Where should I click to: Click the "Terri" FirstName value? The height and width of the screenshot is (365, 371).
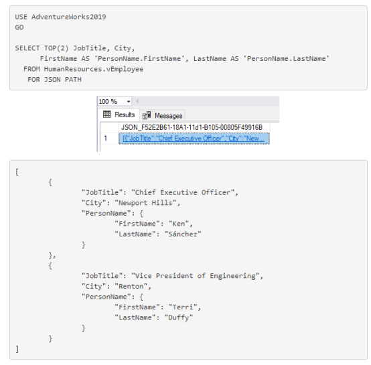pyautogui.click(x=183, y=307)
